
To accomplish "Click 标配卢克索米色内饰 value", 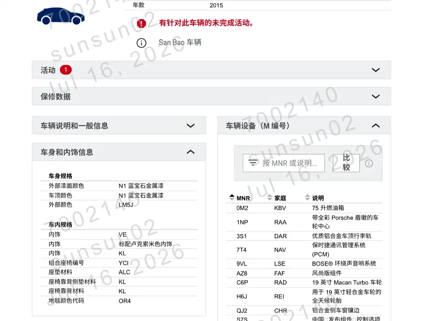I will tap(146, 244).
